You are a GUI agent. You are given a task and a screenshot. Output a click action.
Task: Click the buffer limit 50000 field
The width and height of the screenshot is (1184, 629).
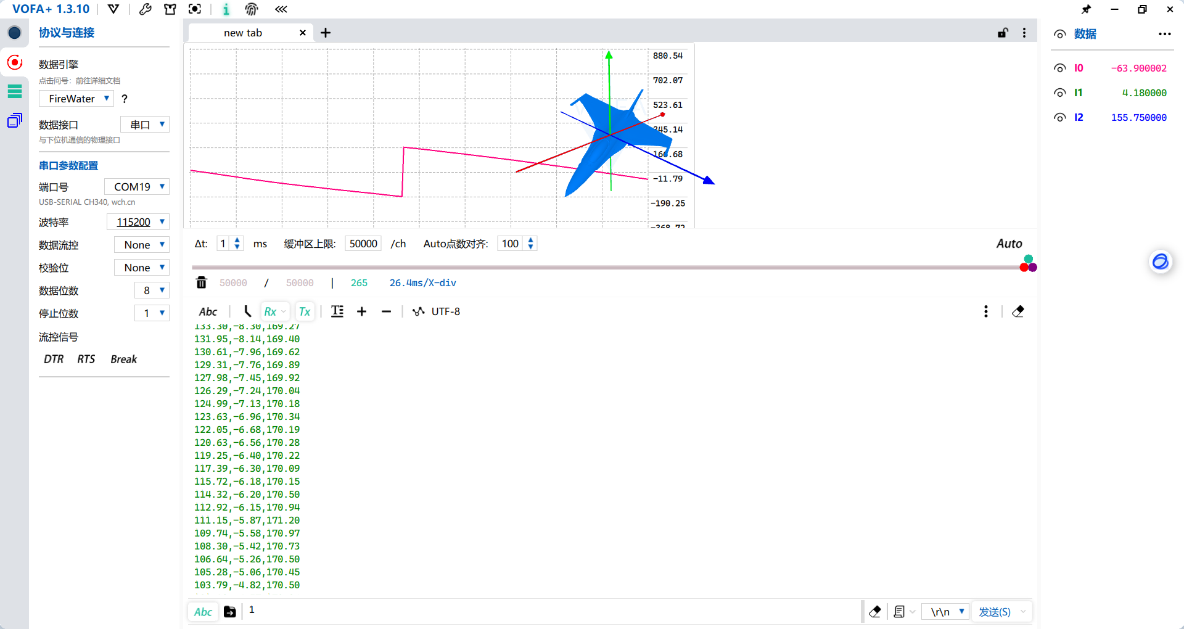click(363, 244)
